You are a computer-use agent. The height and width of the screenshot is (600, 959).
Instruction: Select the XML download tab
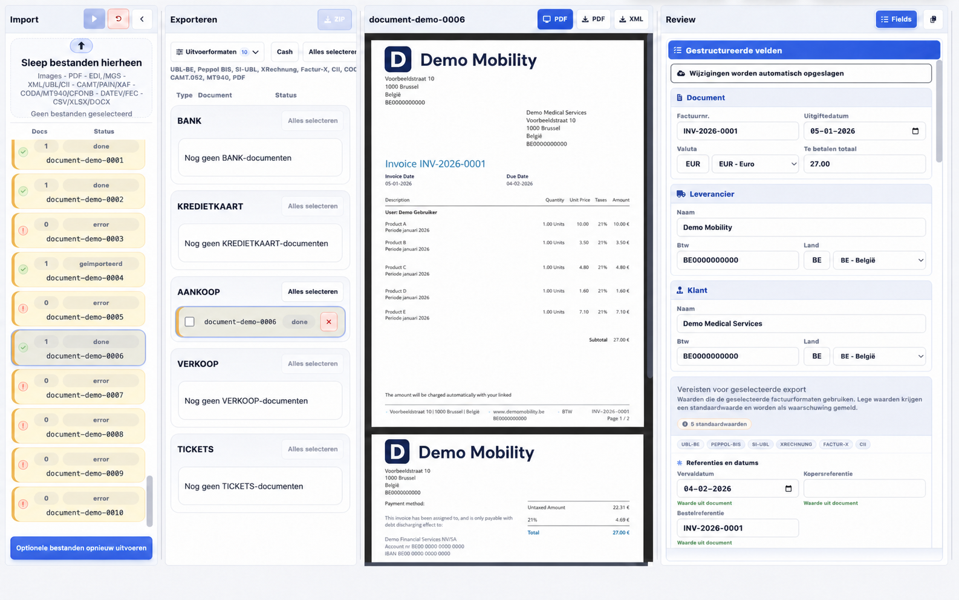(631, 19)
